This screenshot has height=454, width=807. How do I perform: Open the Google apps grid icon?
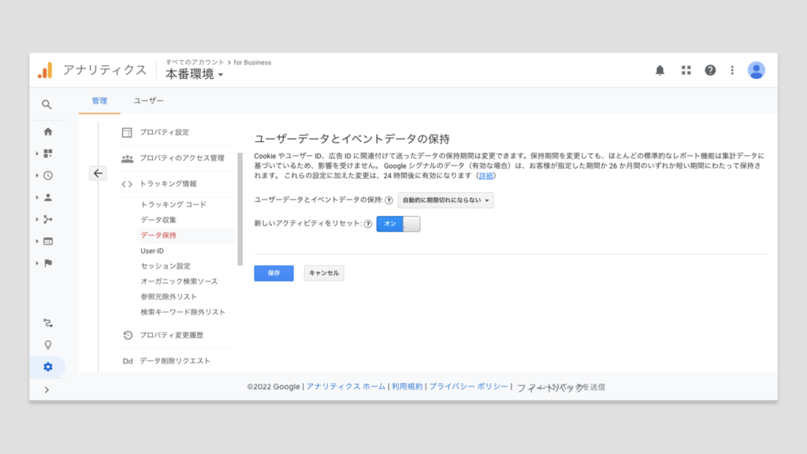pos(686,70)
